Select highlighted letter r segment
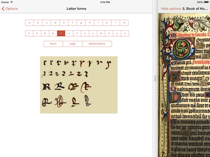This screenshot has height=157, width=210. click(61, 34)
